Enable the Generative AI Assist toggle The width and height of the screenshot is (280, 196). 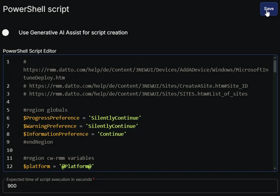click(5, 33)
